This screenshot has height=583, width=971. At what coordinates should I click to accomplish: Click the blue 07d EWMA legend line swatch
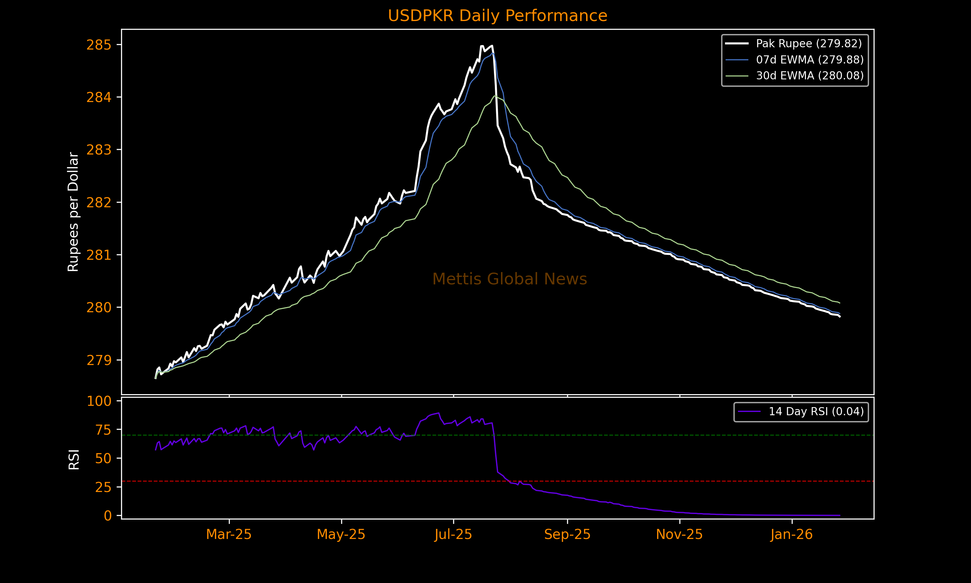click(x=737, y=60)
